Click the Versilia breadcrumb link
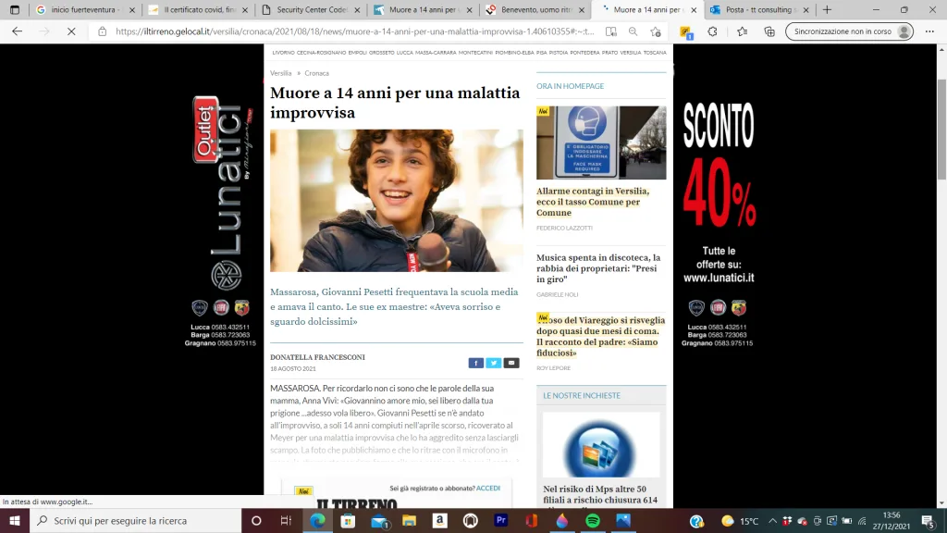Screen dimensions: 947x533 coord(281,73)
